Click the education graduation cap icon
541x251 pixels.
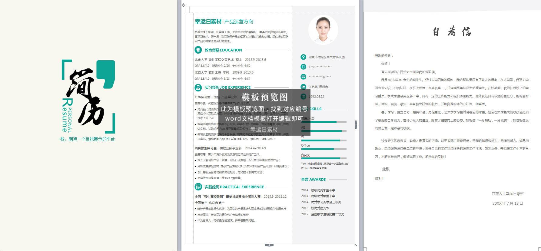[198, 50]
